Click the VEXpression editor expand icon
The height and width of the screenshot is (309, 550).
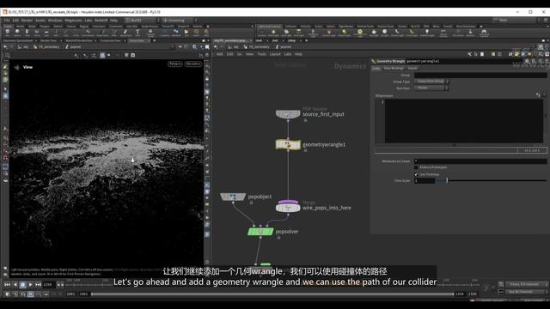tap(538, 95)
